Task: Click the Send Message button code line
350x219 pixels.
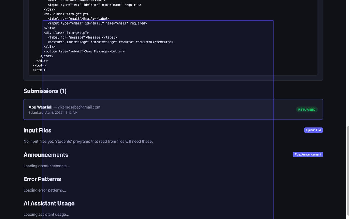Action: (x=84, y=51)
